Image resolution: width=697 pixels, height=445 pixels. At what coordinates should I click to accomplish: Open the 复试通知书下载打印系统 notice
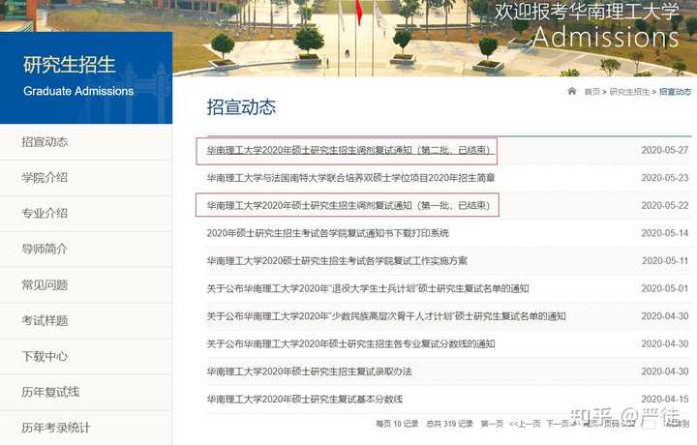[x=327, y=233]
